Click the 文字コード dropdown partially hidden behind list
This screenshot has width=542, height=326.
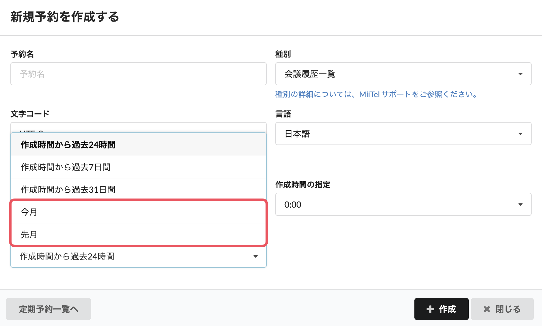pos(139,127)
